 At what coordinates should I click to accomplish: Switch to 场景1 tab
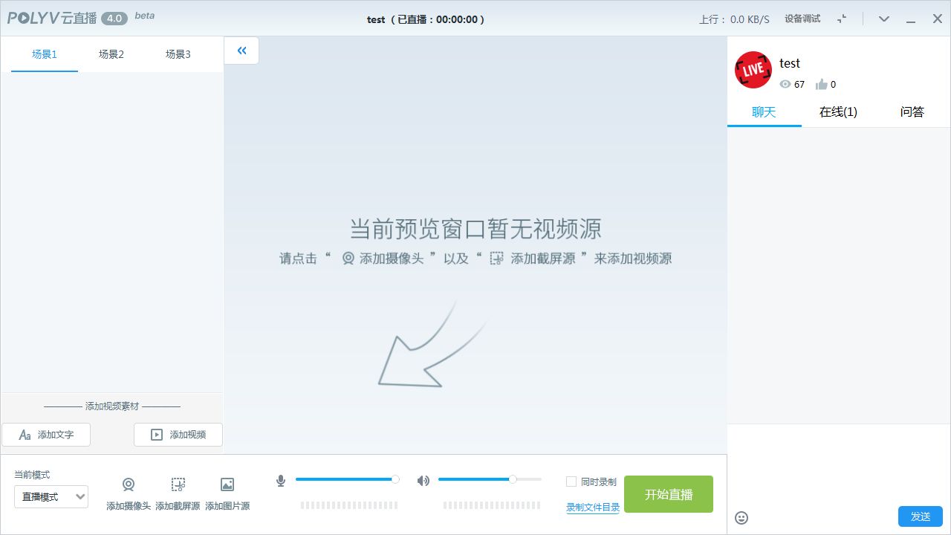tap(45, 54)
